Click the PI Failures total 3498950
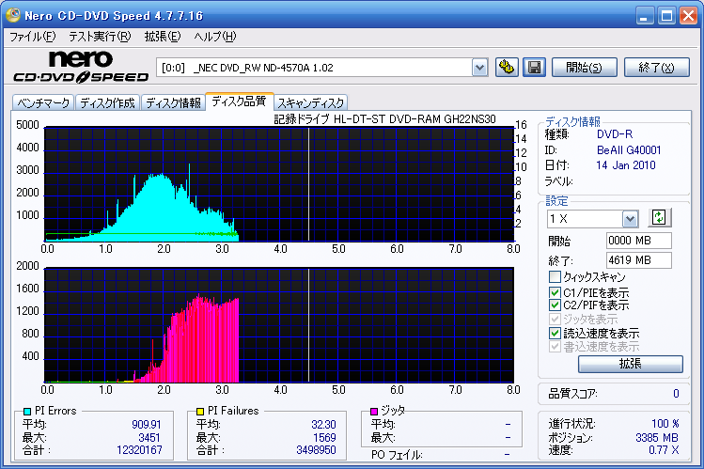Viewport: 704px width, 469px height. point(316,450)
